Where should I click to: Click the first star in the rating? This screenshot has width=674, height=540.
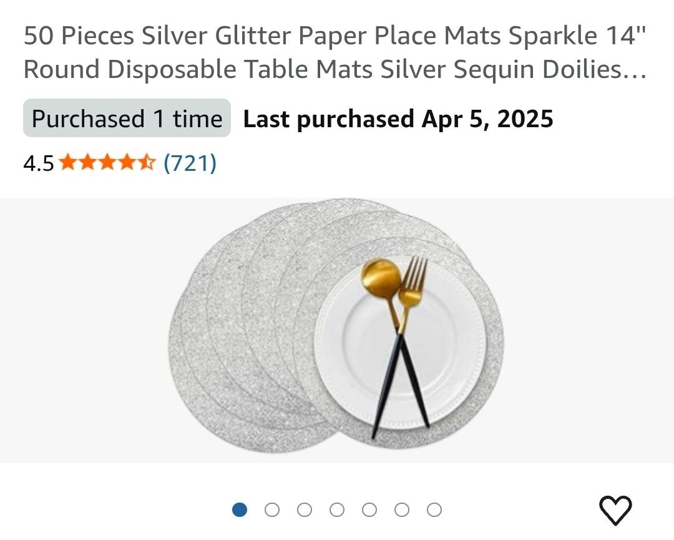click(x=67, y=163)
